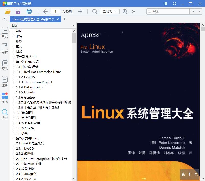The height and width of the screenshot is (181, 205).
Task: Open the 预览 preview sidebar icon
Action: pyautogui.click(x=5, y=65)
